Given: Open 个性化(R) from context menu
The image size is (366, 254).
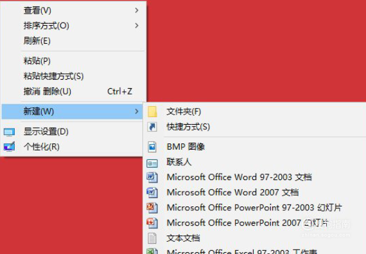Looking at the screenshot, I should [72, 147].
